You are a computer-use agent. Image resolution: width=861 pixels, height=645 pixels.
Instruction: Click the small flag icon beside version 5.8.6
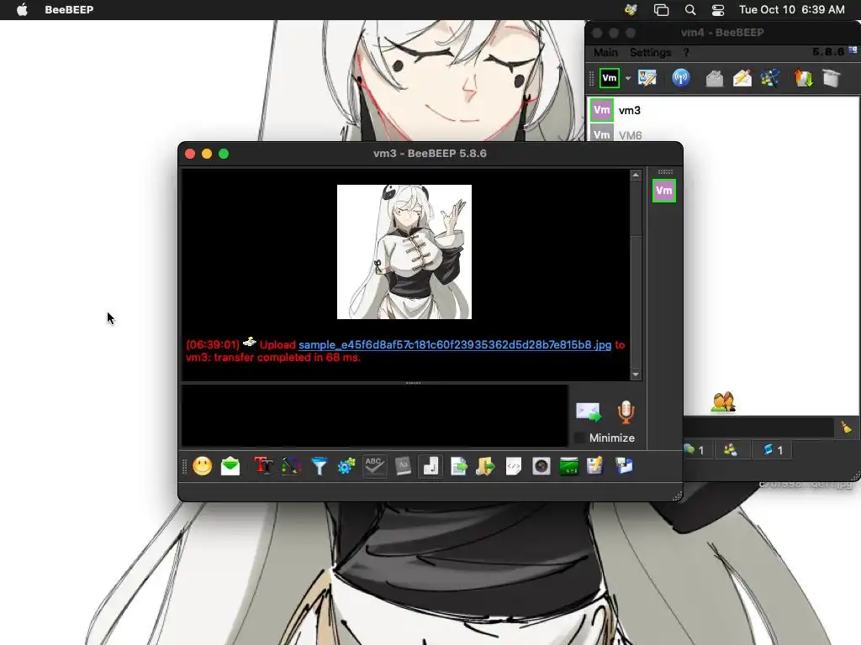[x=853, y=50]
